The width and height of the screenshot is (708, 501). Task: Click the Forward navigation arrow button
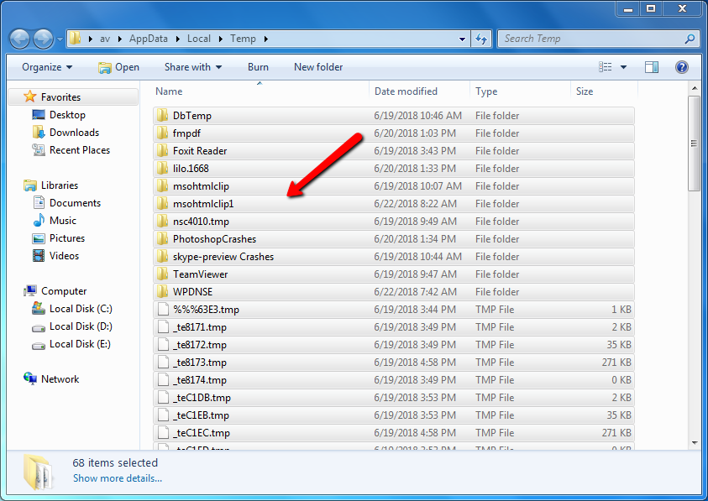(x=44, y=39)
